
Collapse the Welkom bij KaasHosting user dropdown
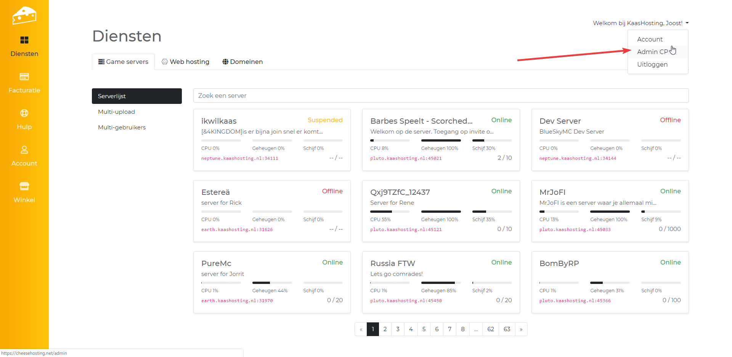640,23
